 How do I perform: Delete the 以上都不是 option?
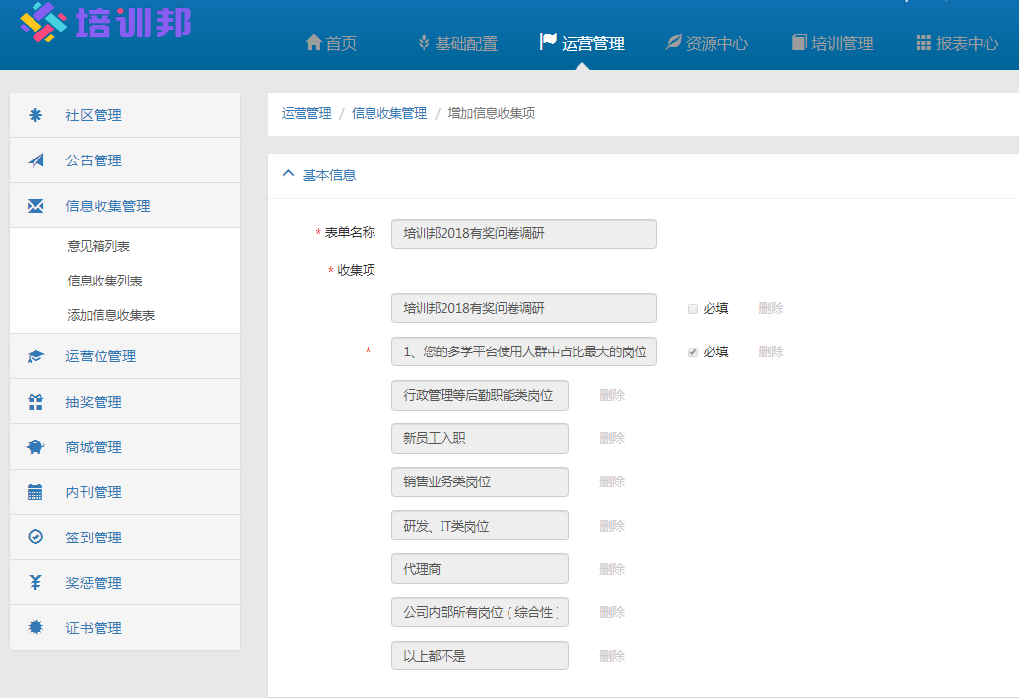(612, 656)
